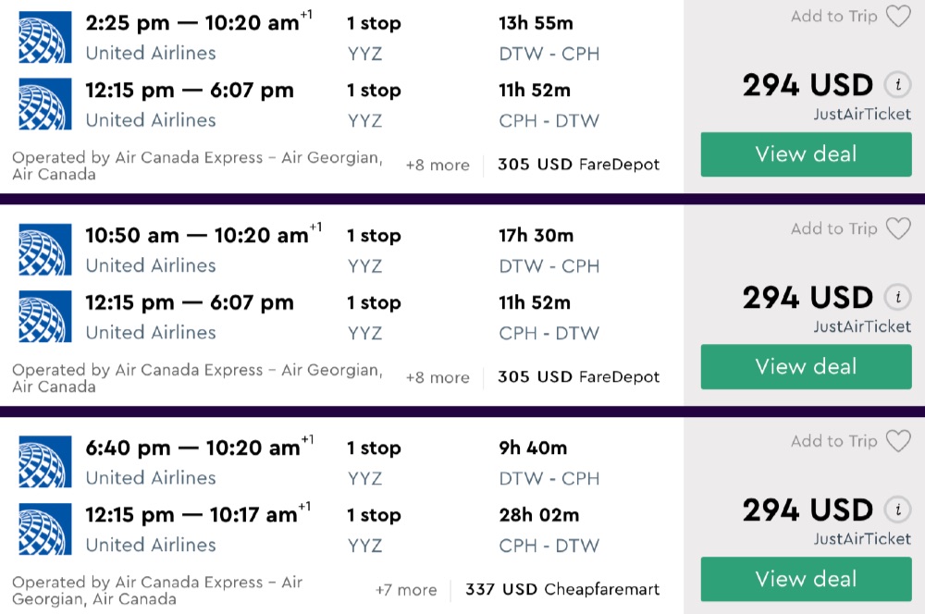Viewport: 925px width, 614px height.
Task: Click info icon next to first 294 USD
Action: [x=895, y=86]
